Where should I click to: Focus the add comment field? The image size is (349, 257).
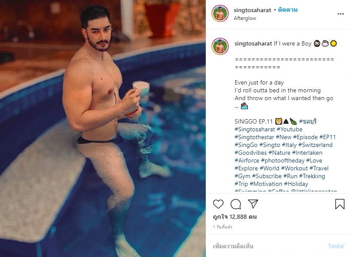pyautogui.click(x=267, y=246)
